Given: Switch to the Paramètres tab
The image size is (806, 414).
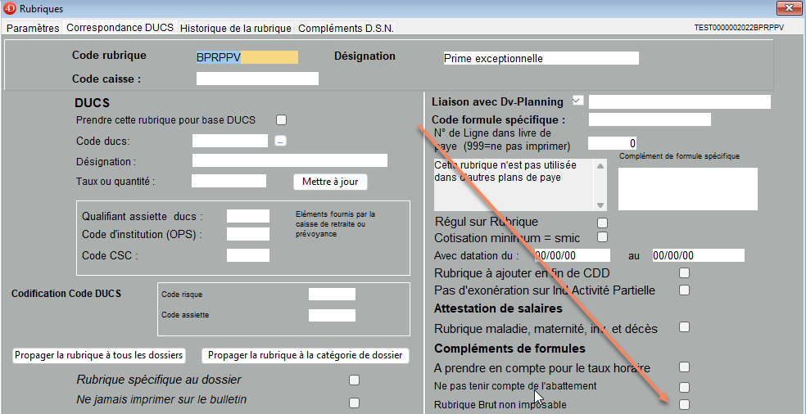Looking at the screenshot, I should 33,29.
